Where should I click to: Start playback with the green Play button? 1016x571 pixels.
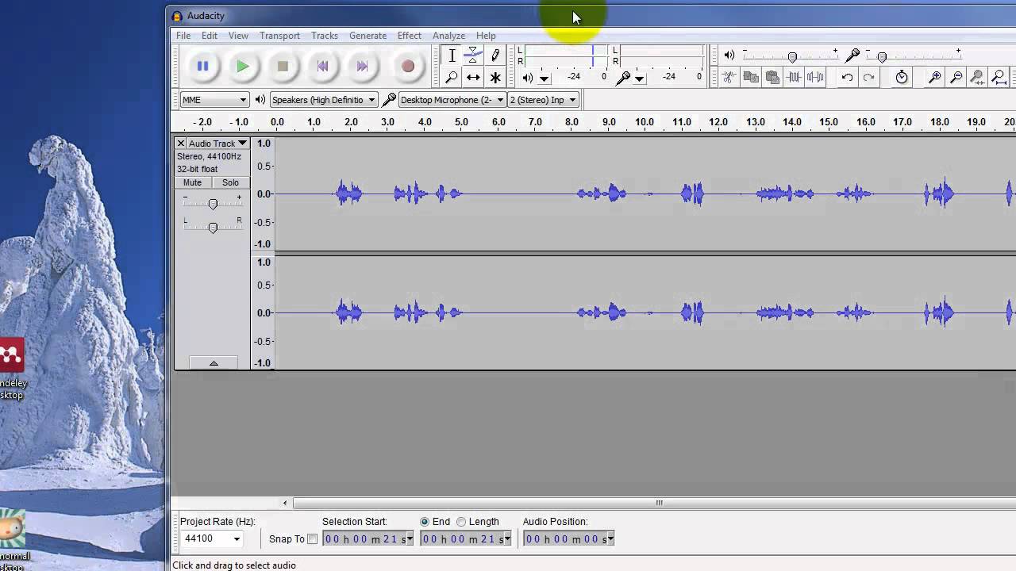coord(242,67)
